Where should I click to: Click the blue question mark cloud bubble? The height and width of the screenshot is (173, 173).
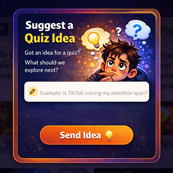point(138,30)
